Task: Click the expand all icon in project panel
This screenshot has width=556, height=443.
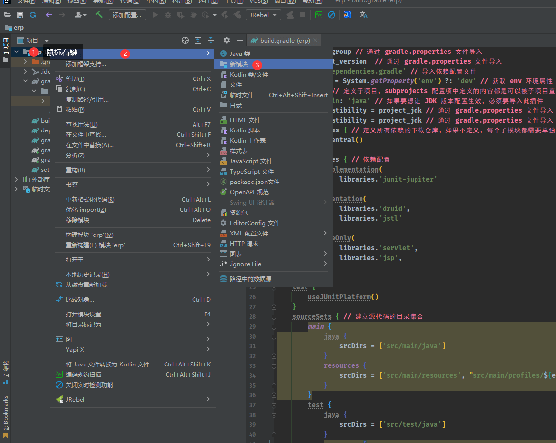Action: (198, 40)
